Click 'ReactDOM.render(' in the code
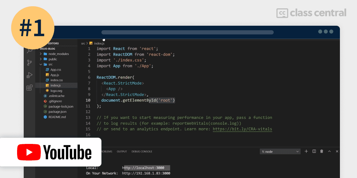The image size is (357, 178). pyautogui.click(x=116, y=77)
